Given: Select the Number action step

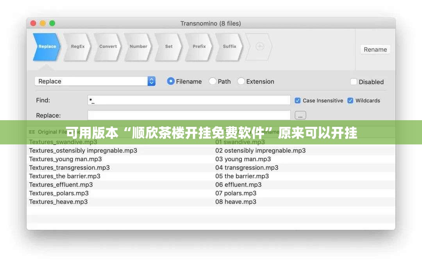Looking at the screenshot, I should (138, 46).
